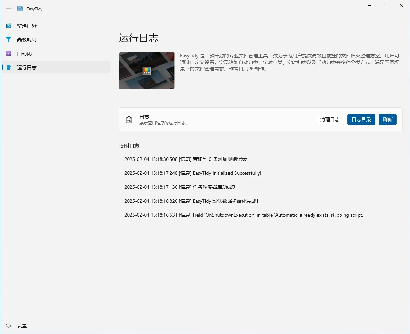Click the EasyTidy app logo in title bar
This screenshot has height=334, width=410.
point(20,9)
